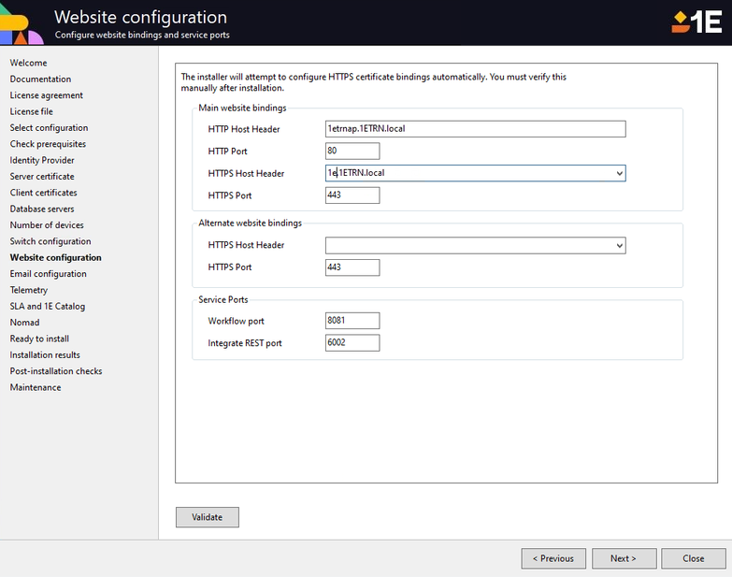The image size is (732, 577).
Task: Click the HTTP Host Header field
Action: pyautogui.click(x=475, y=129)
